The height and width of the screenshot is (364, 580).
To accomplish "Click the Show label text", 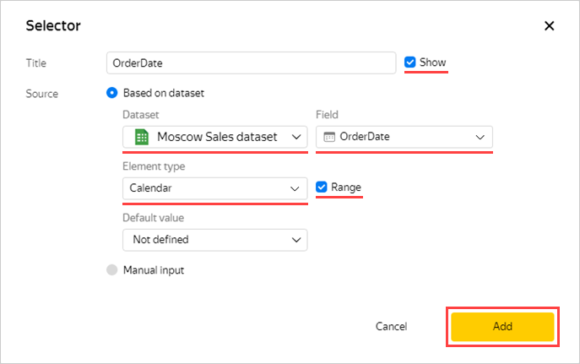I will tap(434, 62).
